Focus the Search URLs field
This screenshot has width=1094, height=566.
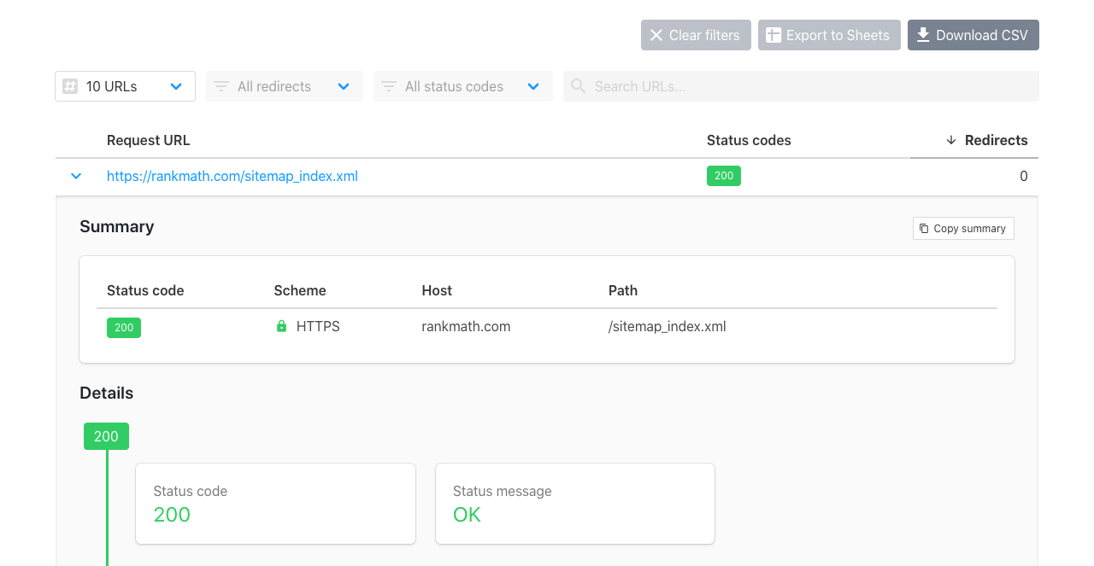click(801, 86)
